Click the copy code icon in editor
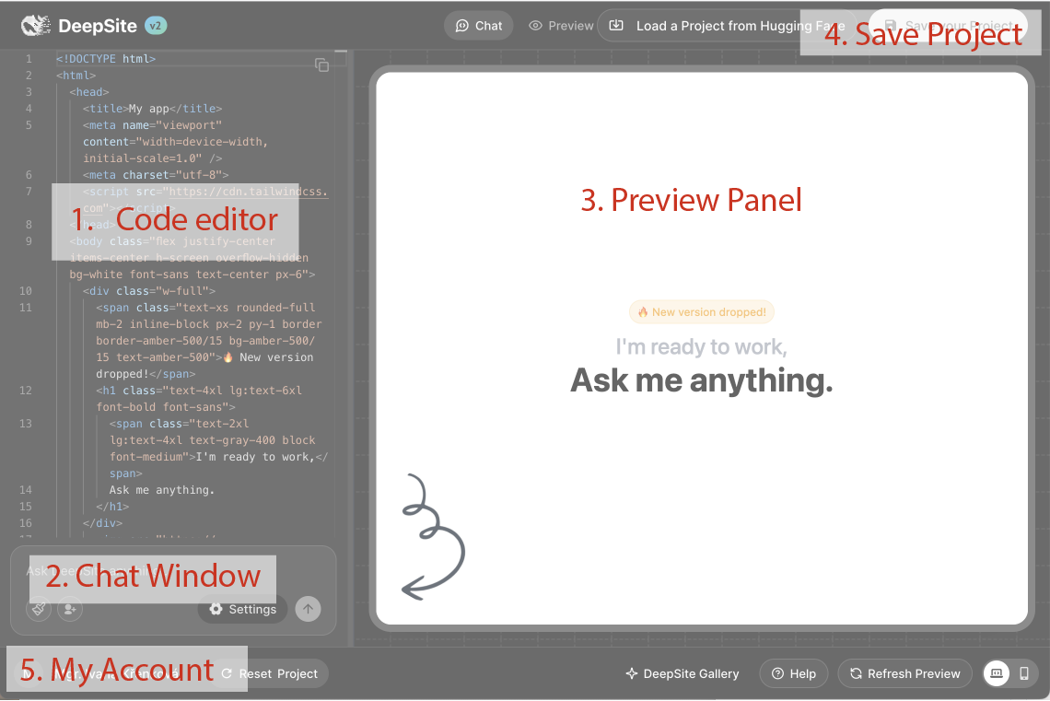Screen dimensions: 1050x701 click(322, 65)
